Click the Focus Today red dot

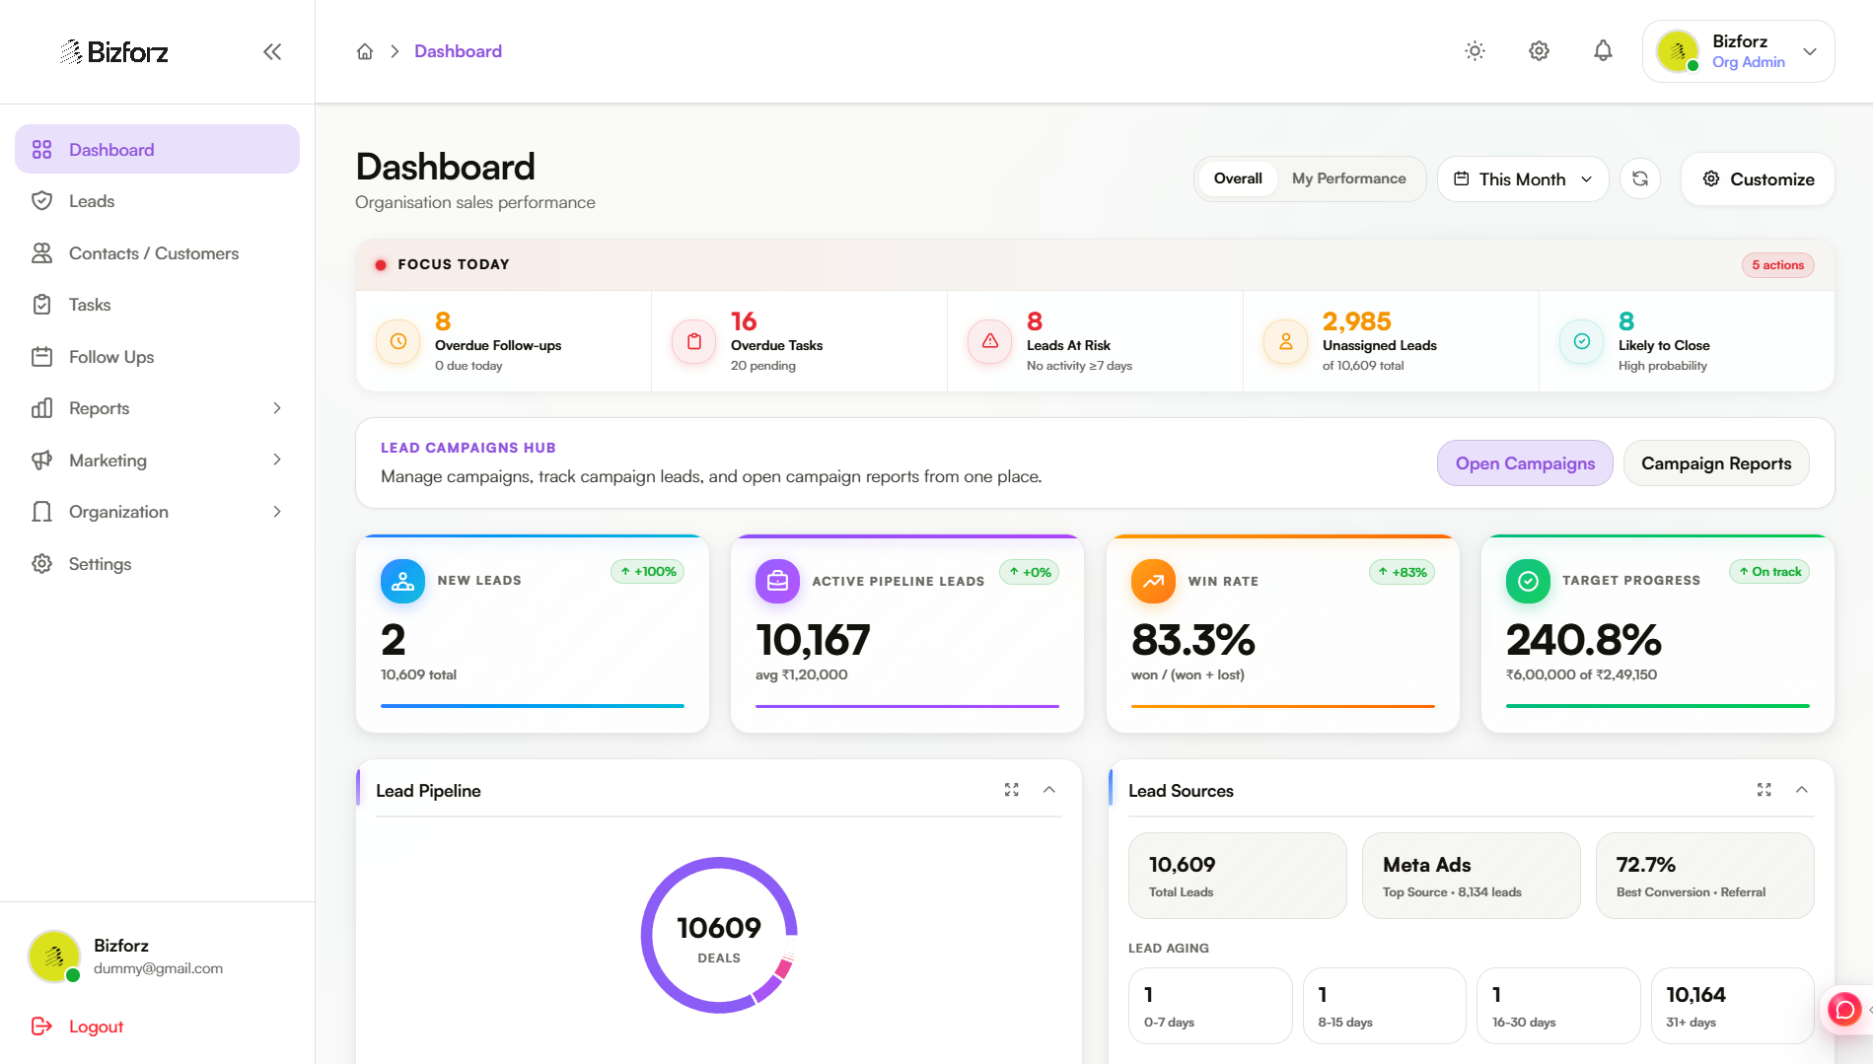point(380,264)
